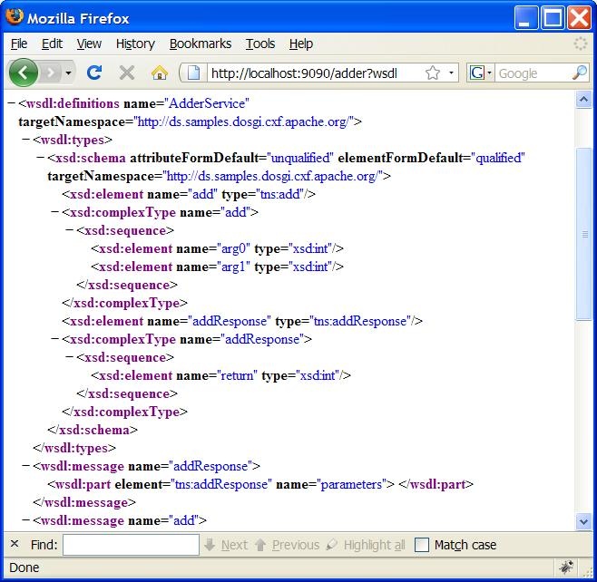Close the Find bar
The width and height of the screenshot is (597, 582).
point(15,545)
